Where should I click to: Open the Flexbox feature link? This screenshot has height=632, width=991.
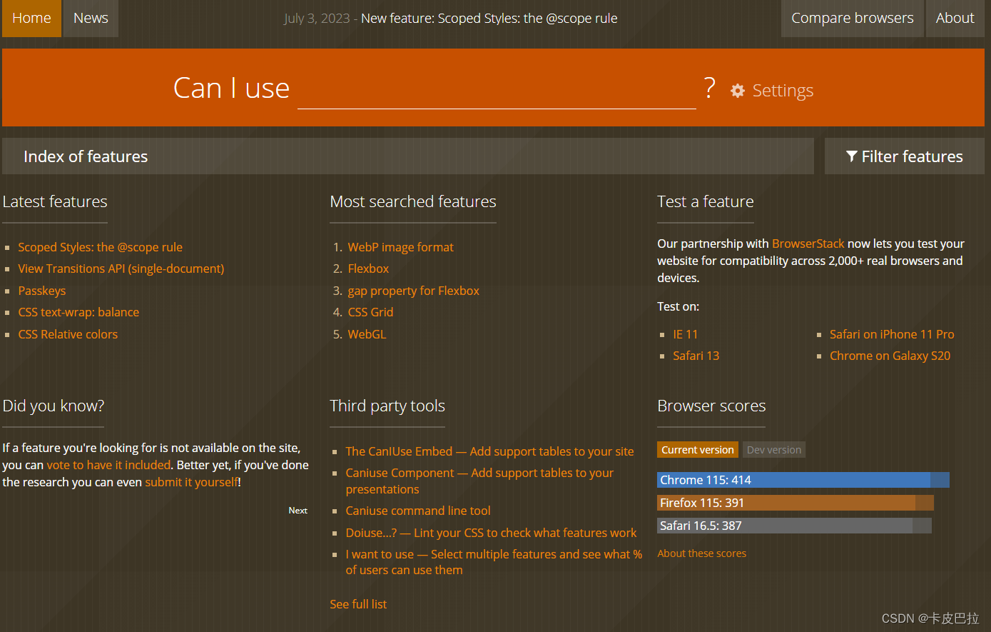368,269
